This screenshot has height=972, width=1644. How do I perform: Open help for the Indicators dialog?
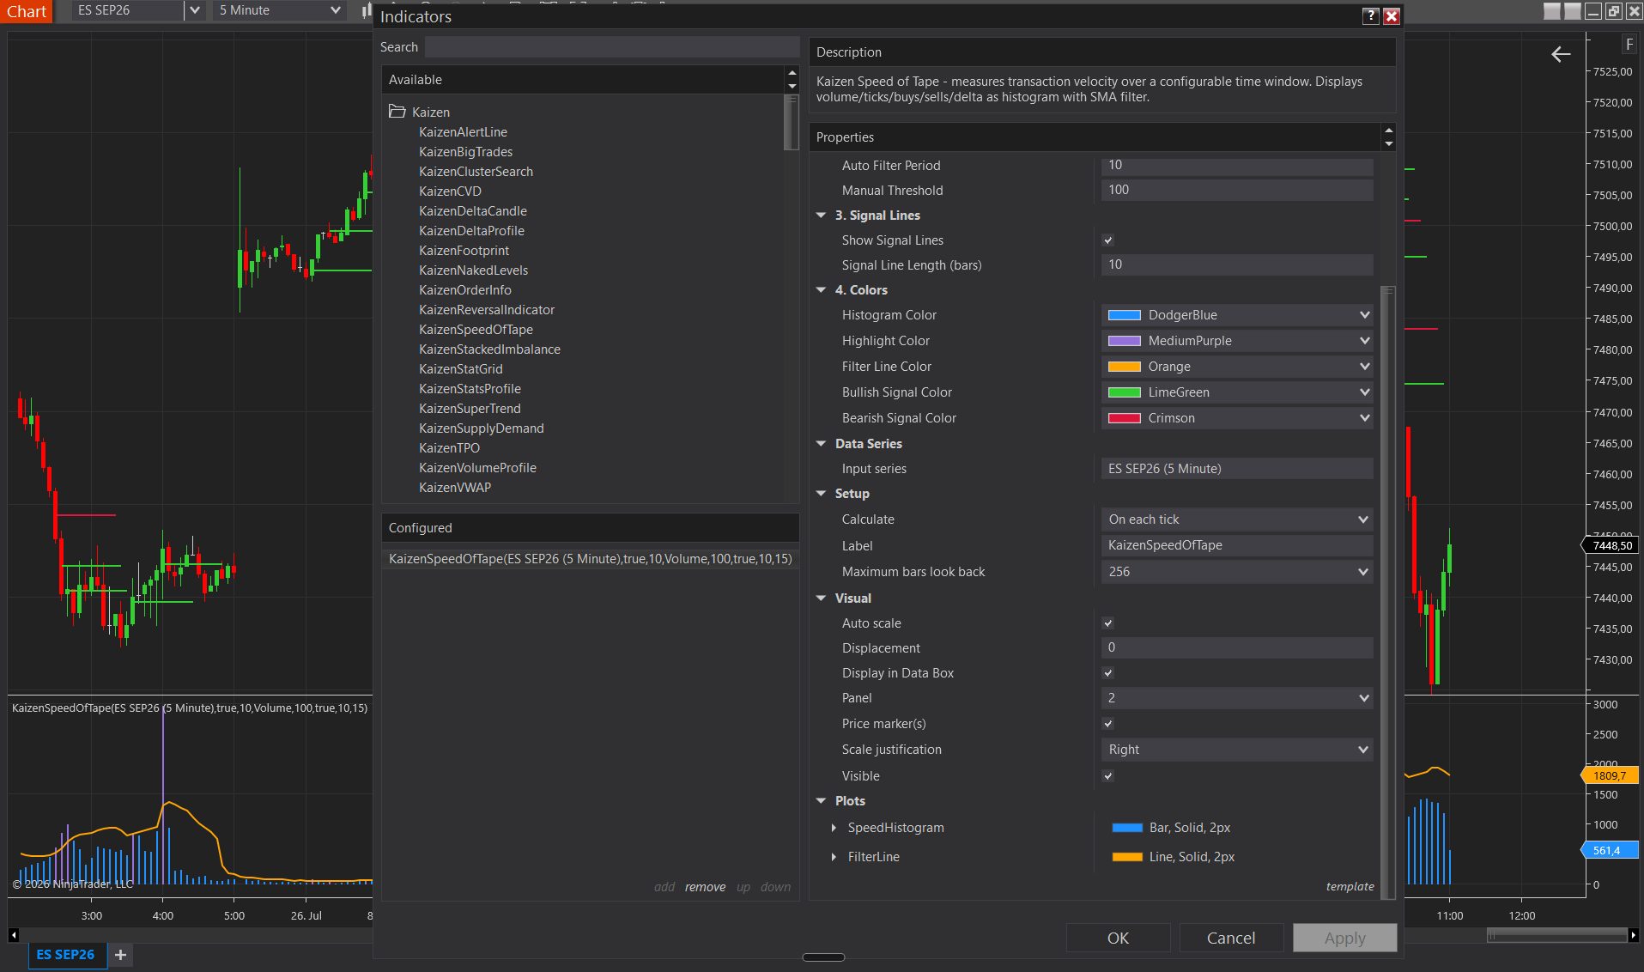pyautogui.click(x=1371, y=16)
